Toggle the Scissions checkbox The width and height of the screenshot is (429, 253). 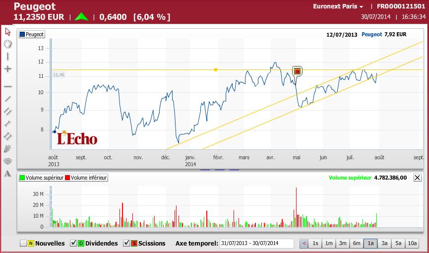pyautogui.click(x=126, y=243)
